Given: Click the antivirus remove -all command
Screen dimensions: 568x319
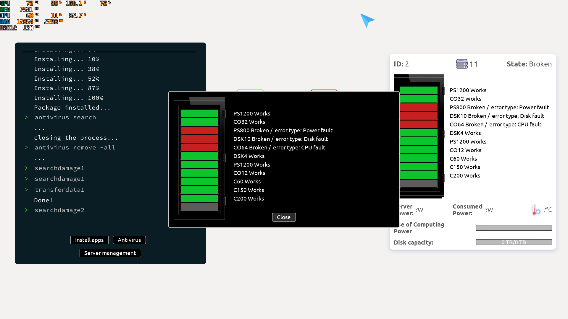Looking at the screenshot, I should pos(75,147).
